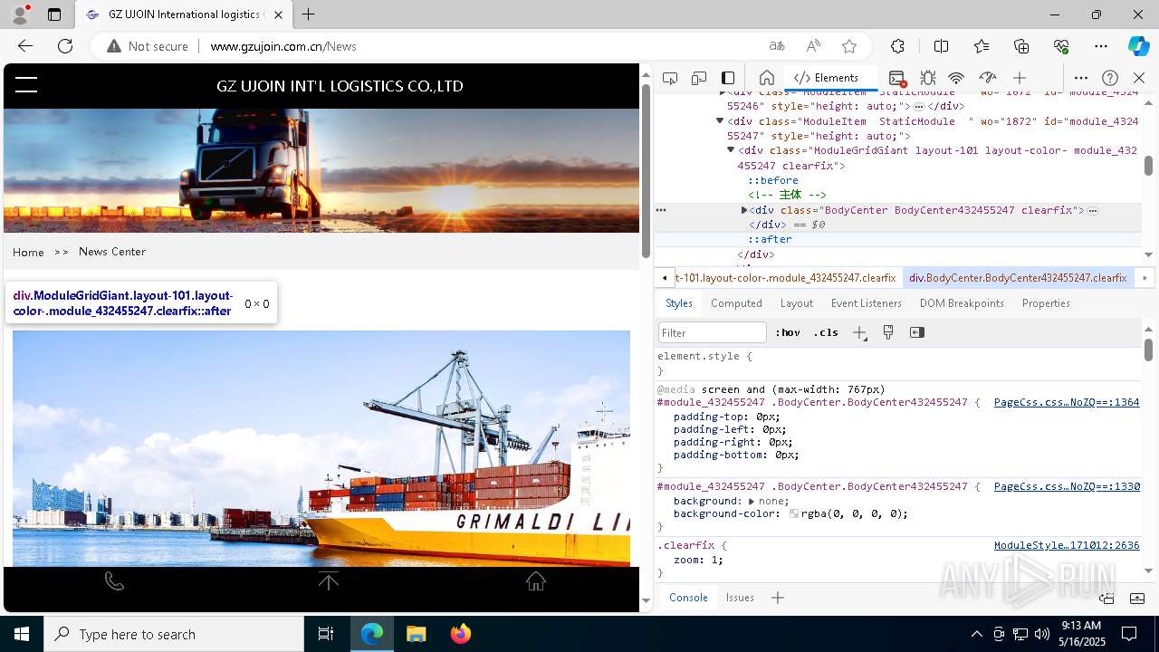Click the back-to-top arrow icon in footer

click(x=329, y=581)
